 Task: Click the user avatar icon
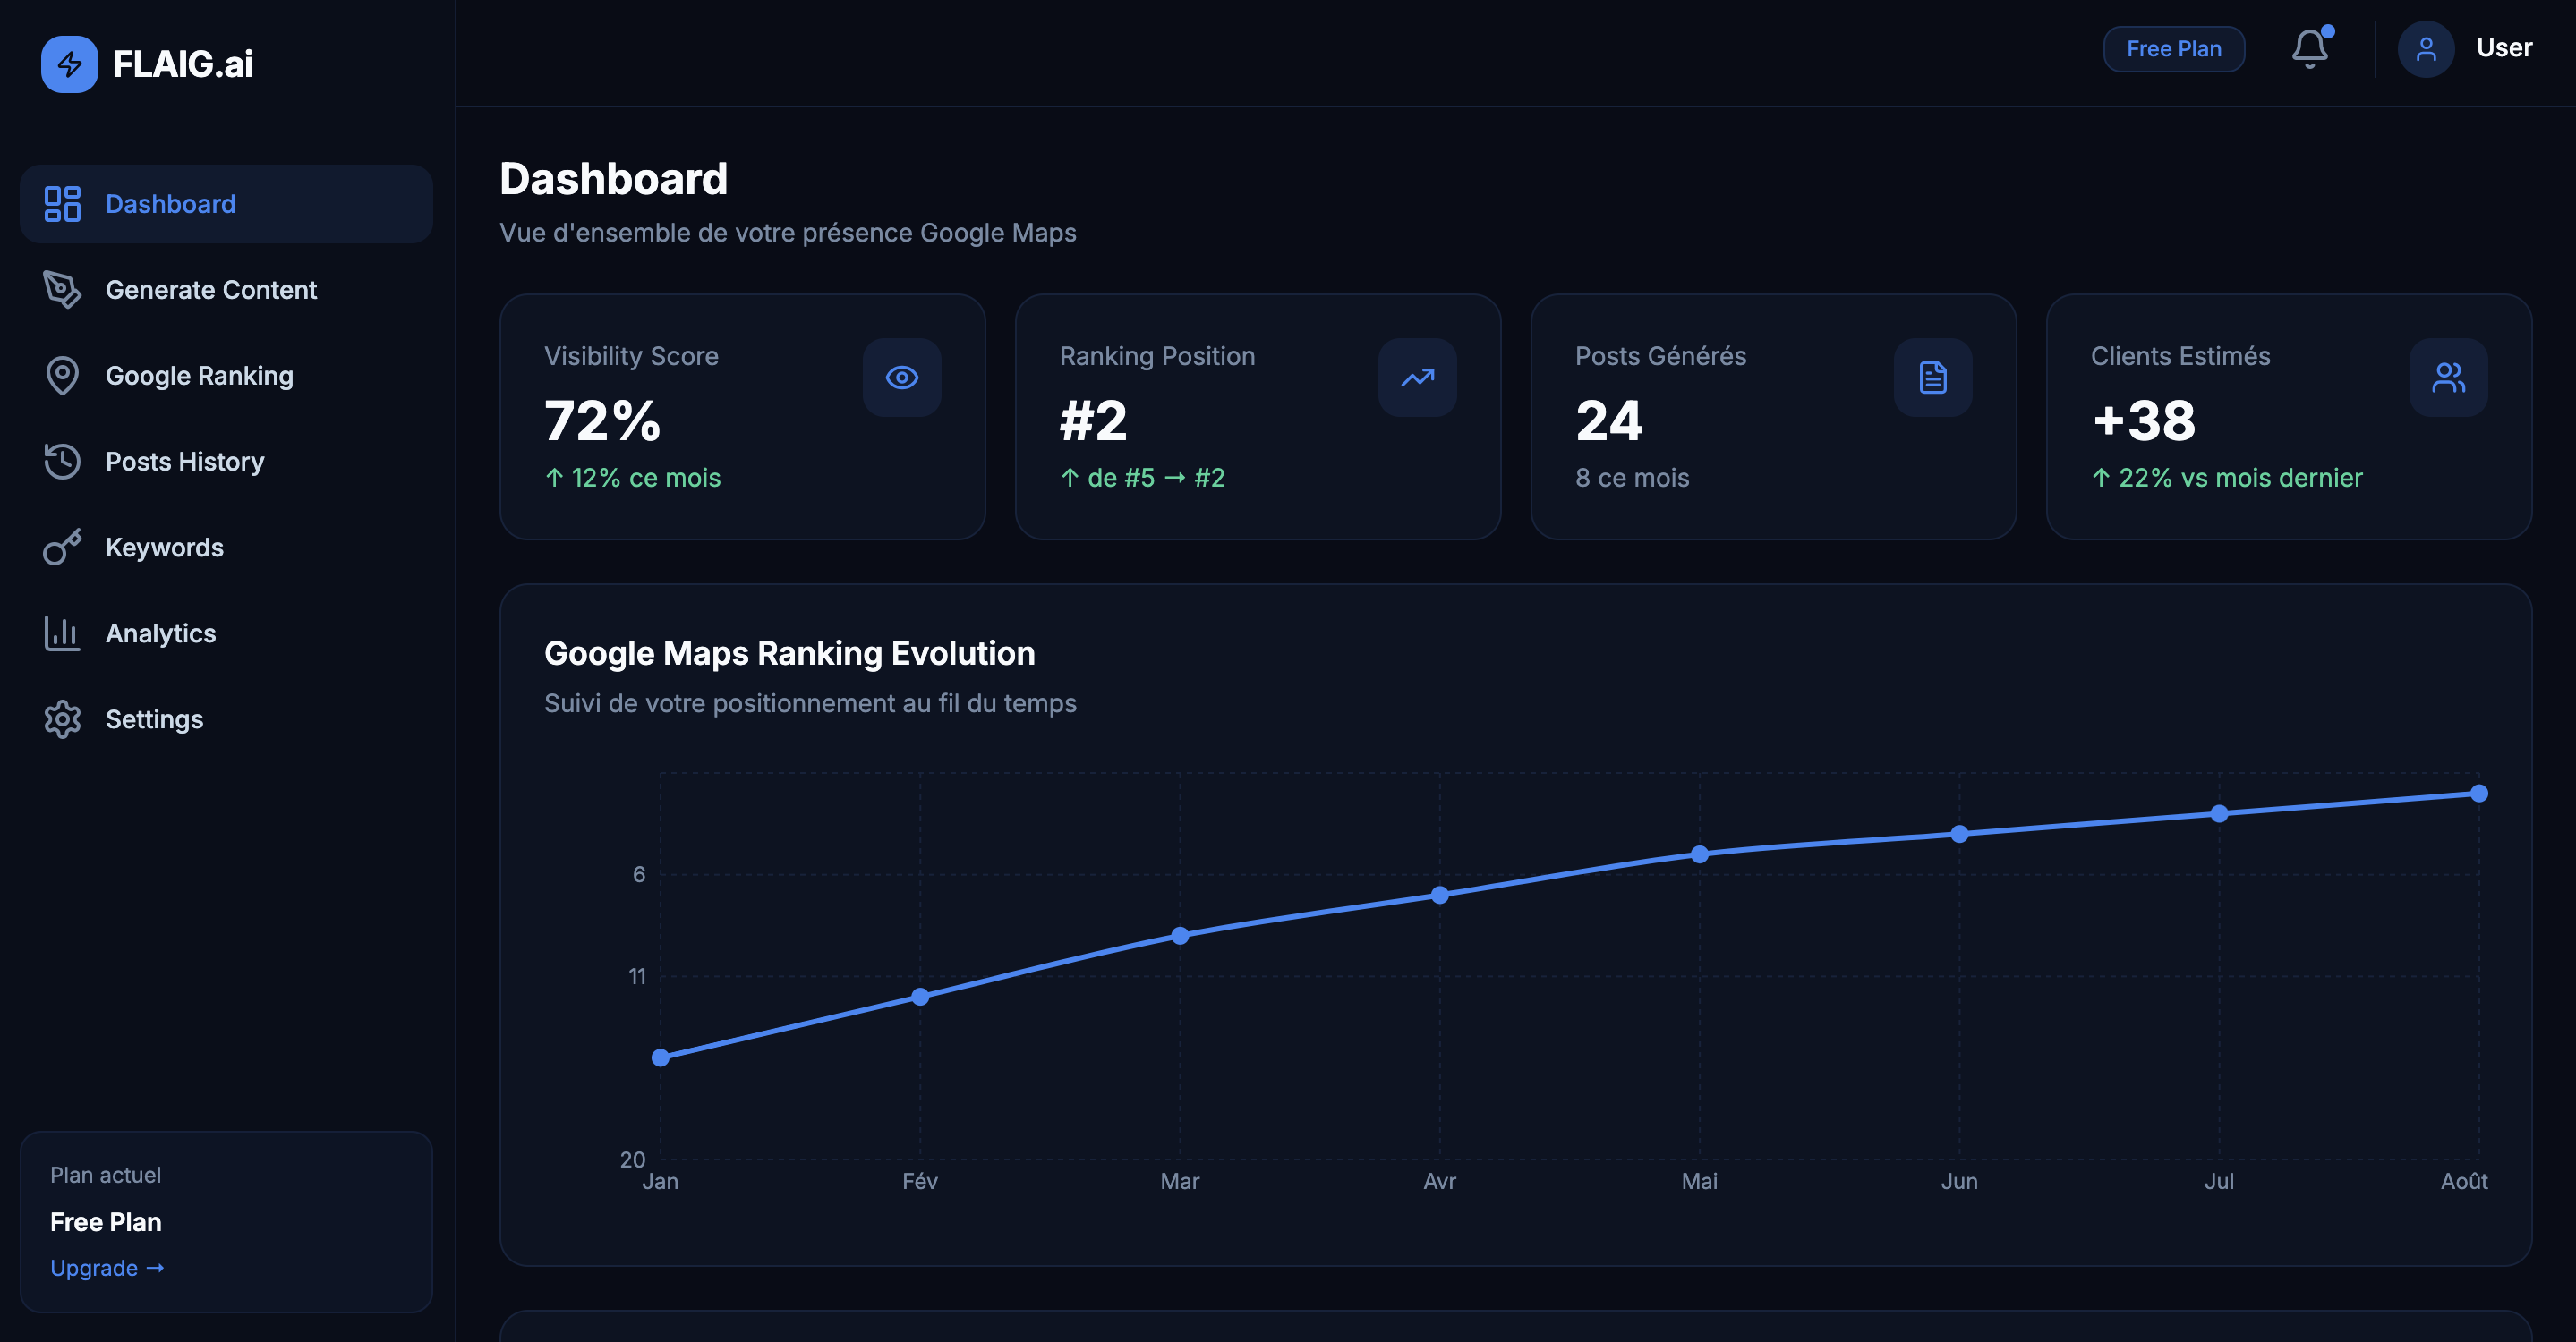(x=2426, y=49)
